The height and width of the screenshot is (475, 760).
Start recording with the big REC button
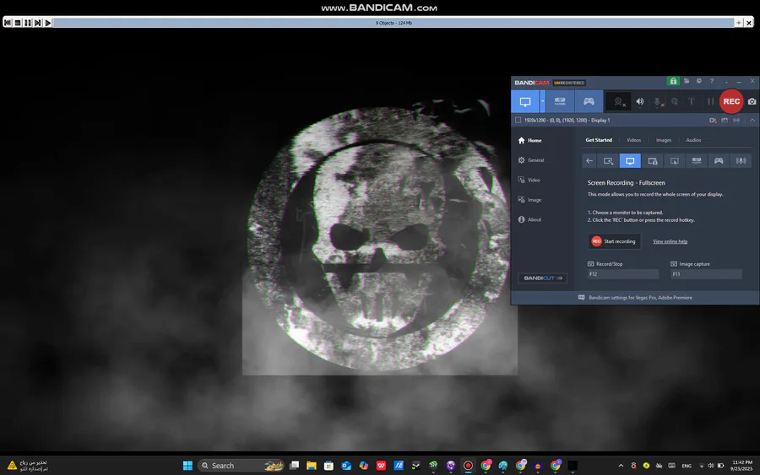point(731,101)
